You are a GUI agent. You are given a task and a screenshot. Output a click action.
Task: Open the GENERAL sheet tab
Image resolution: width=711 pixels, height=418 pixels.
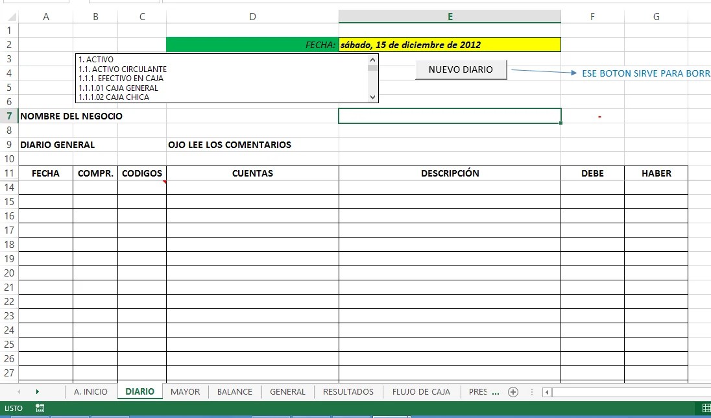click(x=287, y=391)
